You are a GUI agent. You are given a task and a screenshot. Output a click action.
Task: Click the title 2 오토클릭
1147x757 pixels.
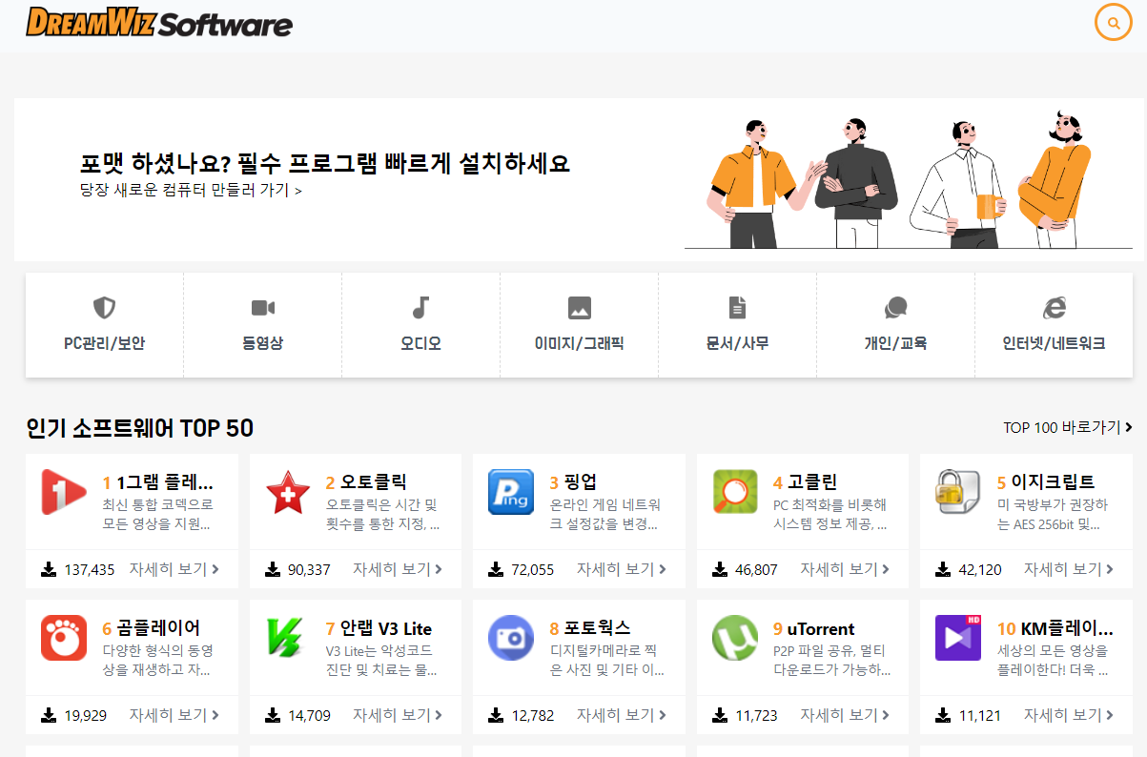pyautogui.click(x=366, y=482)
